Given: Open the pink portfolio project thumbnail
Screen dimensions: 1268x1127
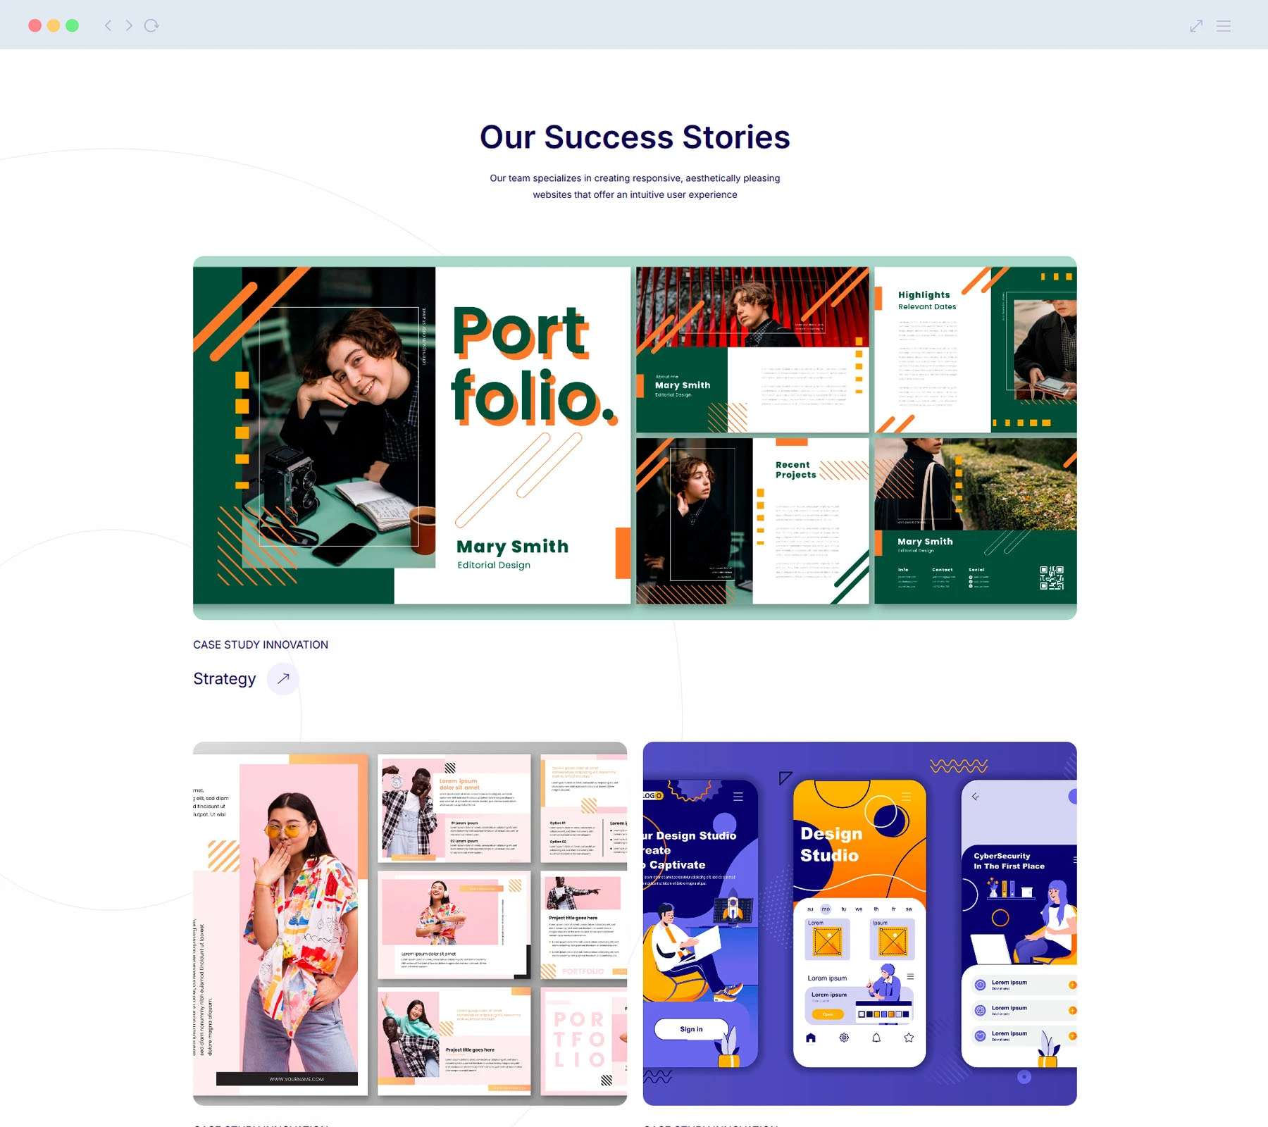Looking at the screenshot, I should click(410, 923).
